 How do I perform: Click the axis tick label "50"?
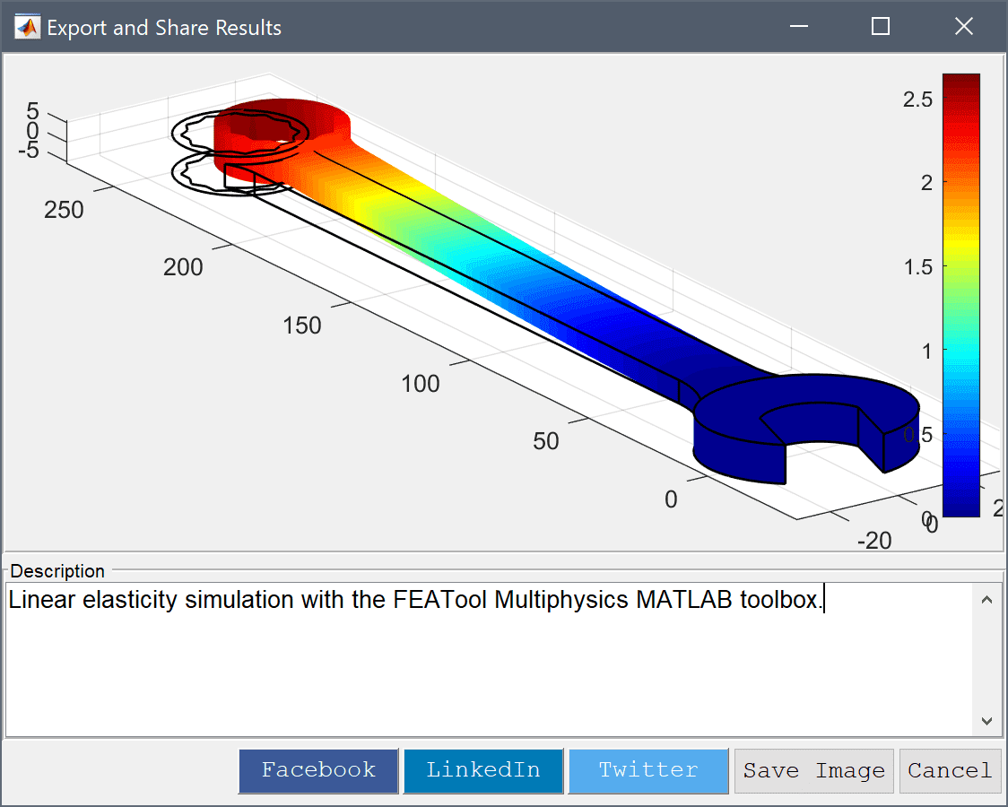click(x=546, y=441)
